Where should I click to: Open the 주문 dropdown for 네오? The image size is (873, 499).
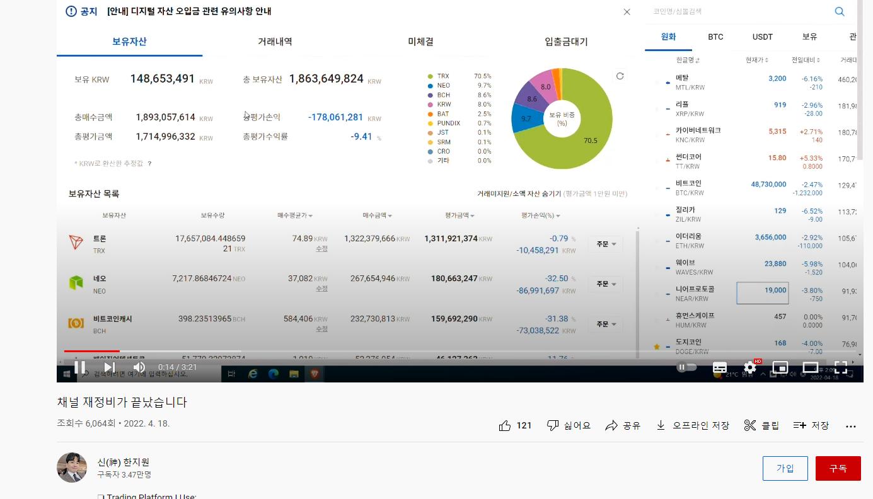click(x=605, y=284)
